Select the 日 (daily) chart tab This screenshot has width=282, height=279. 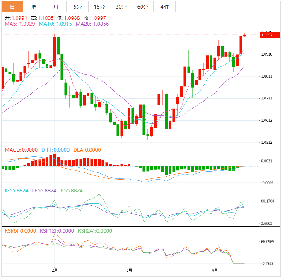[12, 7]
